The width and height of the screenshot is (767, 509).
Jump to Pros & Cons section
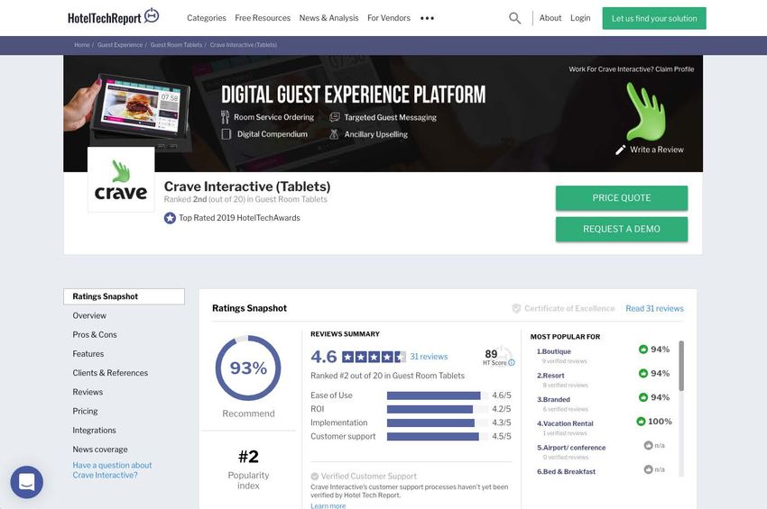(x=95, y=334)
